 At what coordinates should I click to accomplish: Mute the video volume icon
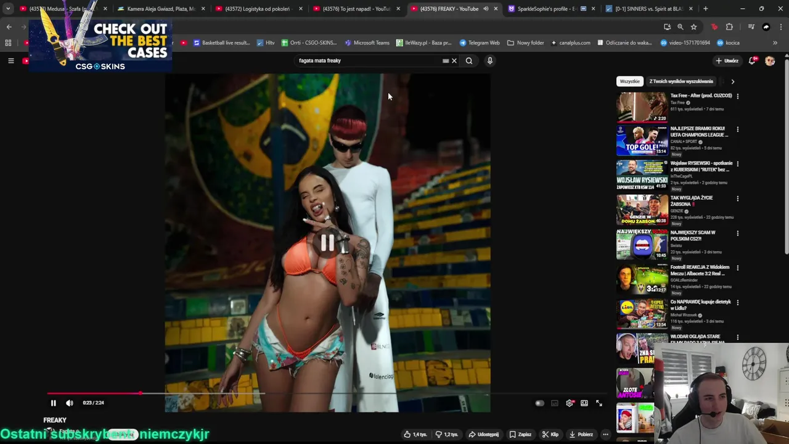[69, 403]
